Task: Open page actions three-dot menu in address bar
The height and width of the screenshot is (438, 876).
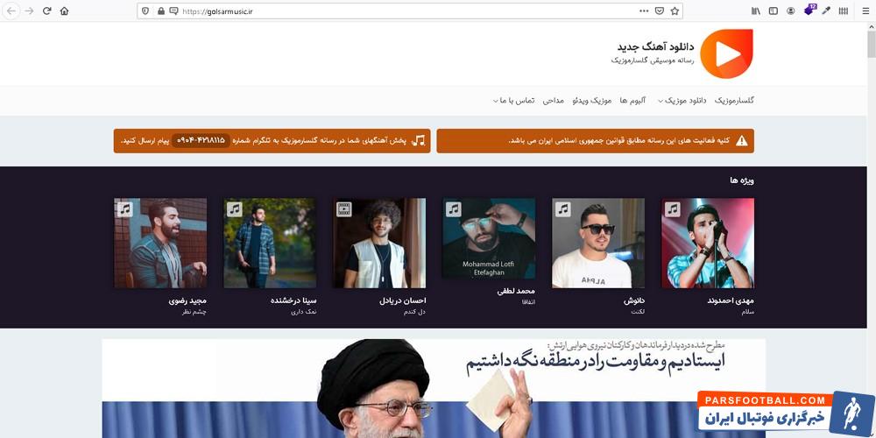Action: [644, 11]
